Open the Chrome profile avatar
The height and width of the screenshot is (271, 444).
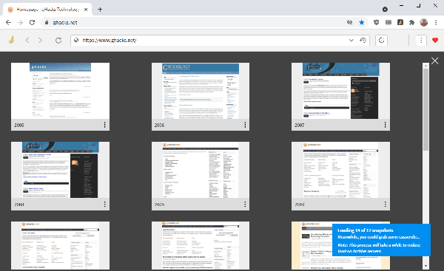click(423, 22)
